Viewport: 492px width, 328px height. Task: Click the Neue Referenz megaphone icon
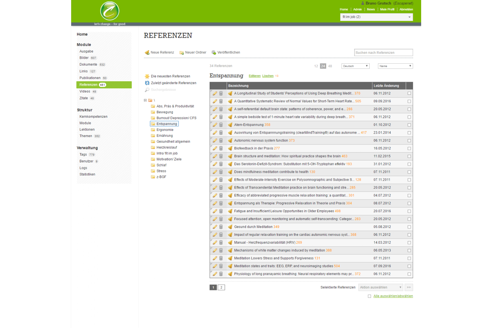pyautogui.click(x=147, y=52)
